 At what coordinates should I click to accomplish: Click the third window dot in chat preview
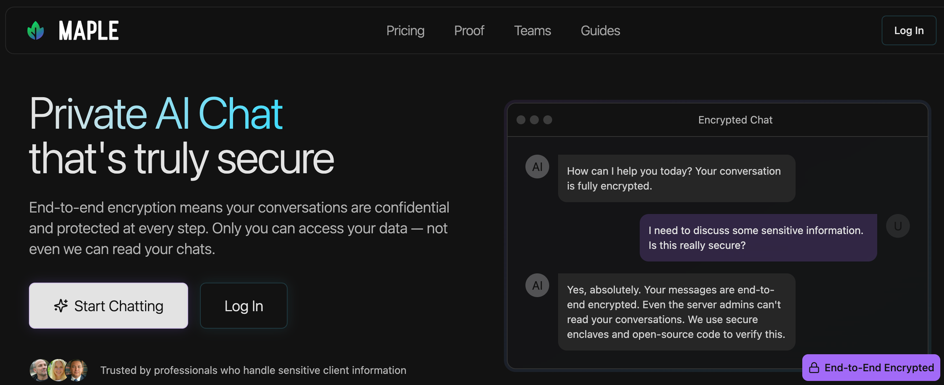(548, 120)
